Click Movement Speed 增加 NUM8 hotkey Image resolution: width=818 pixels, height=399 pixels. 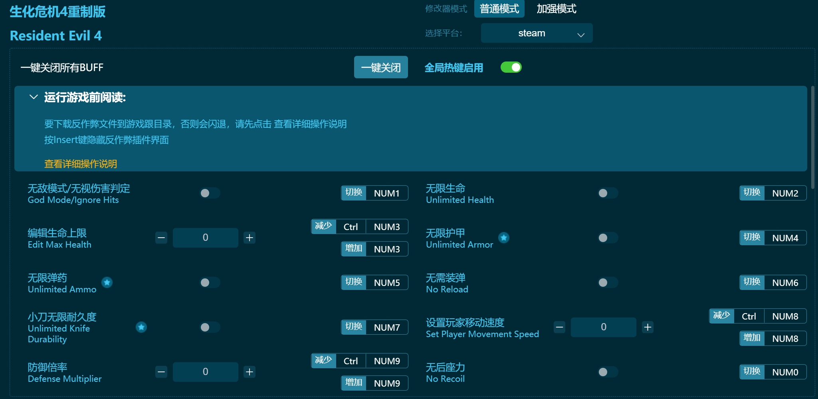coord(773,338)
